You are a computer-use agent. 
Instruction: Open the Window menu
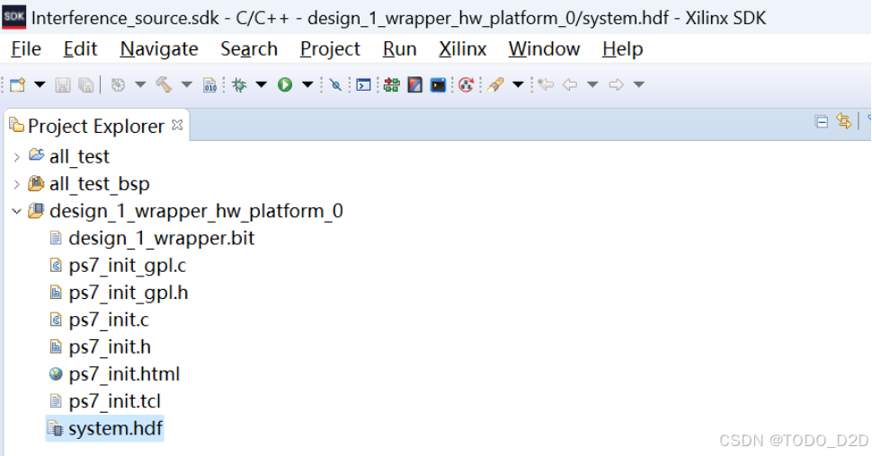545,48
